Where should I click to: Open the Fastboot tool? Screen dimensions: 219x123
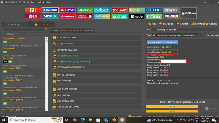(x=166, y=24)
